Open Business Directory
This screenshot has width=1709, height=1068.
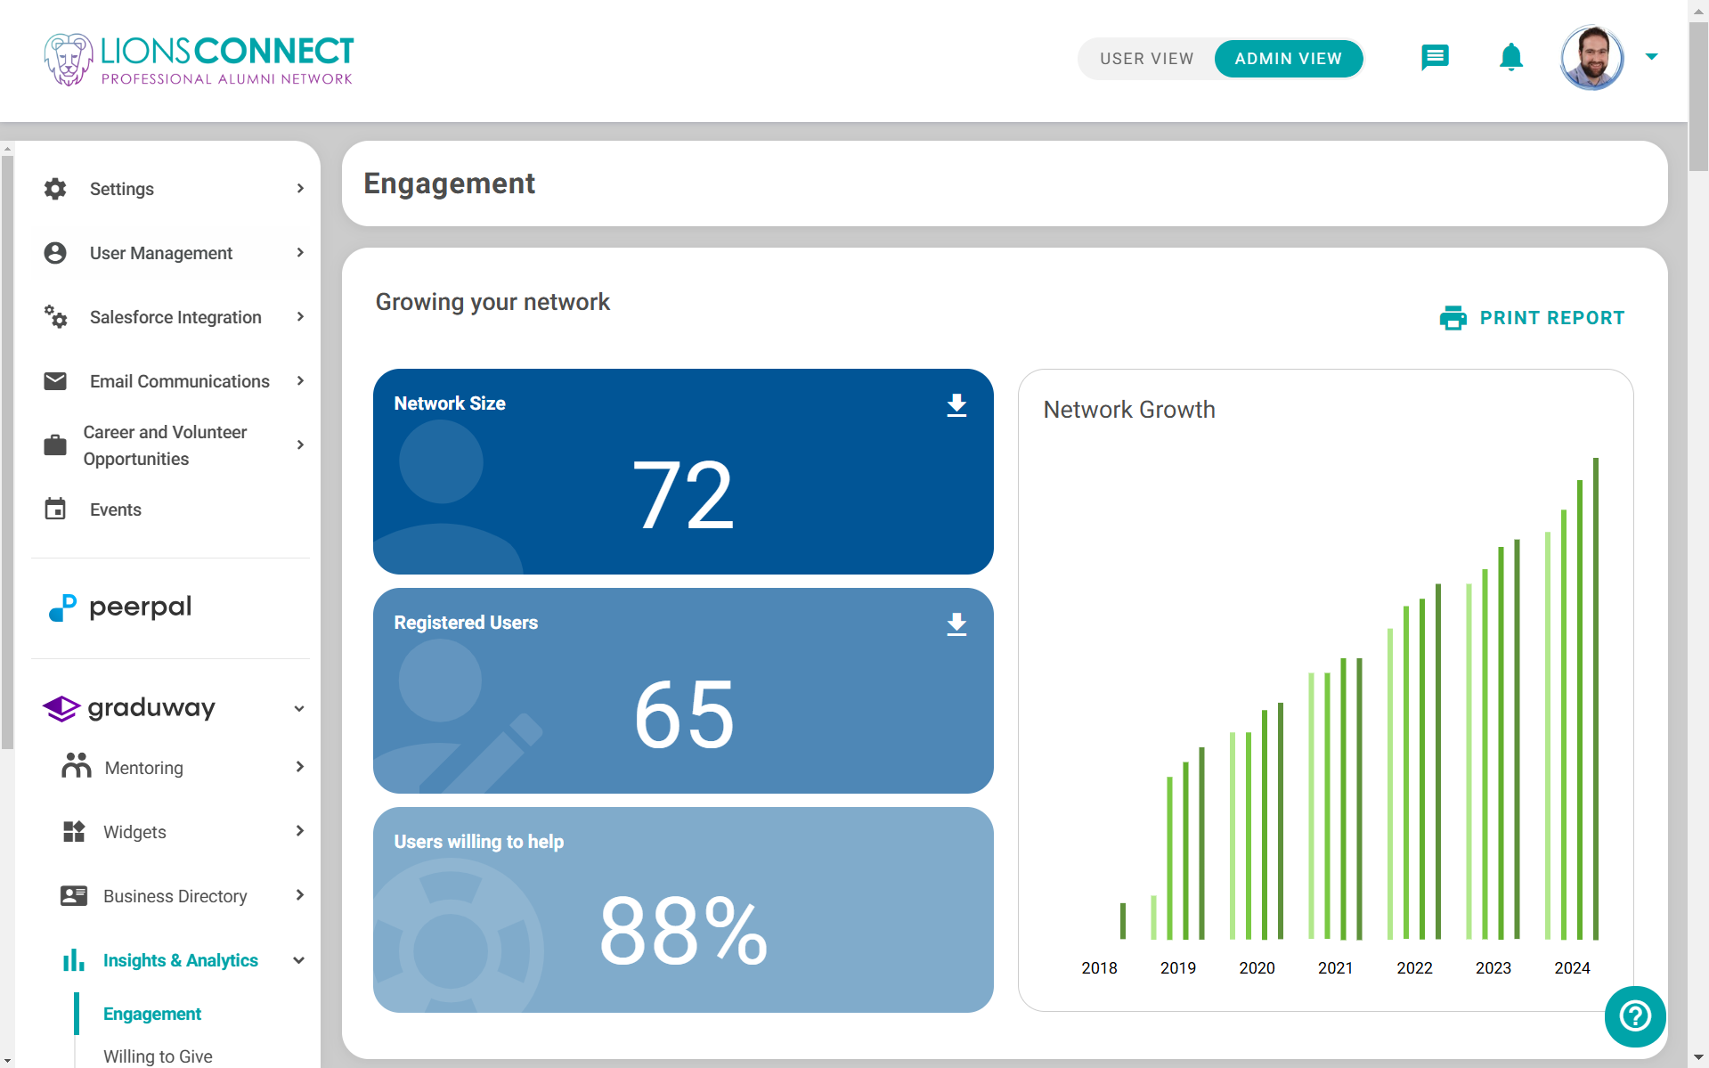point(175,895)
